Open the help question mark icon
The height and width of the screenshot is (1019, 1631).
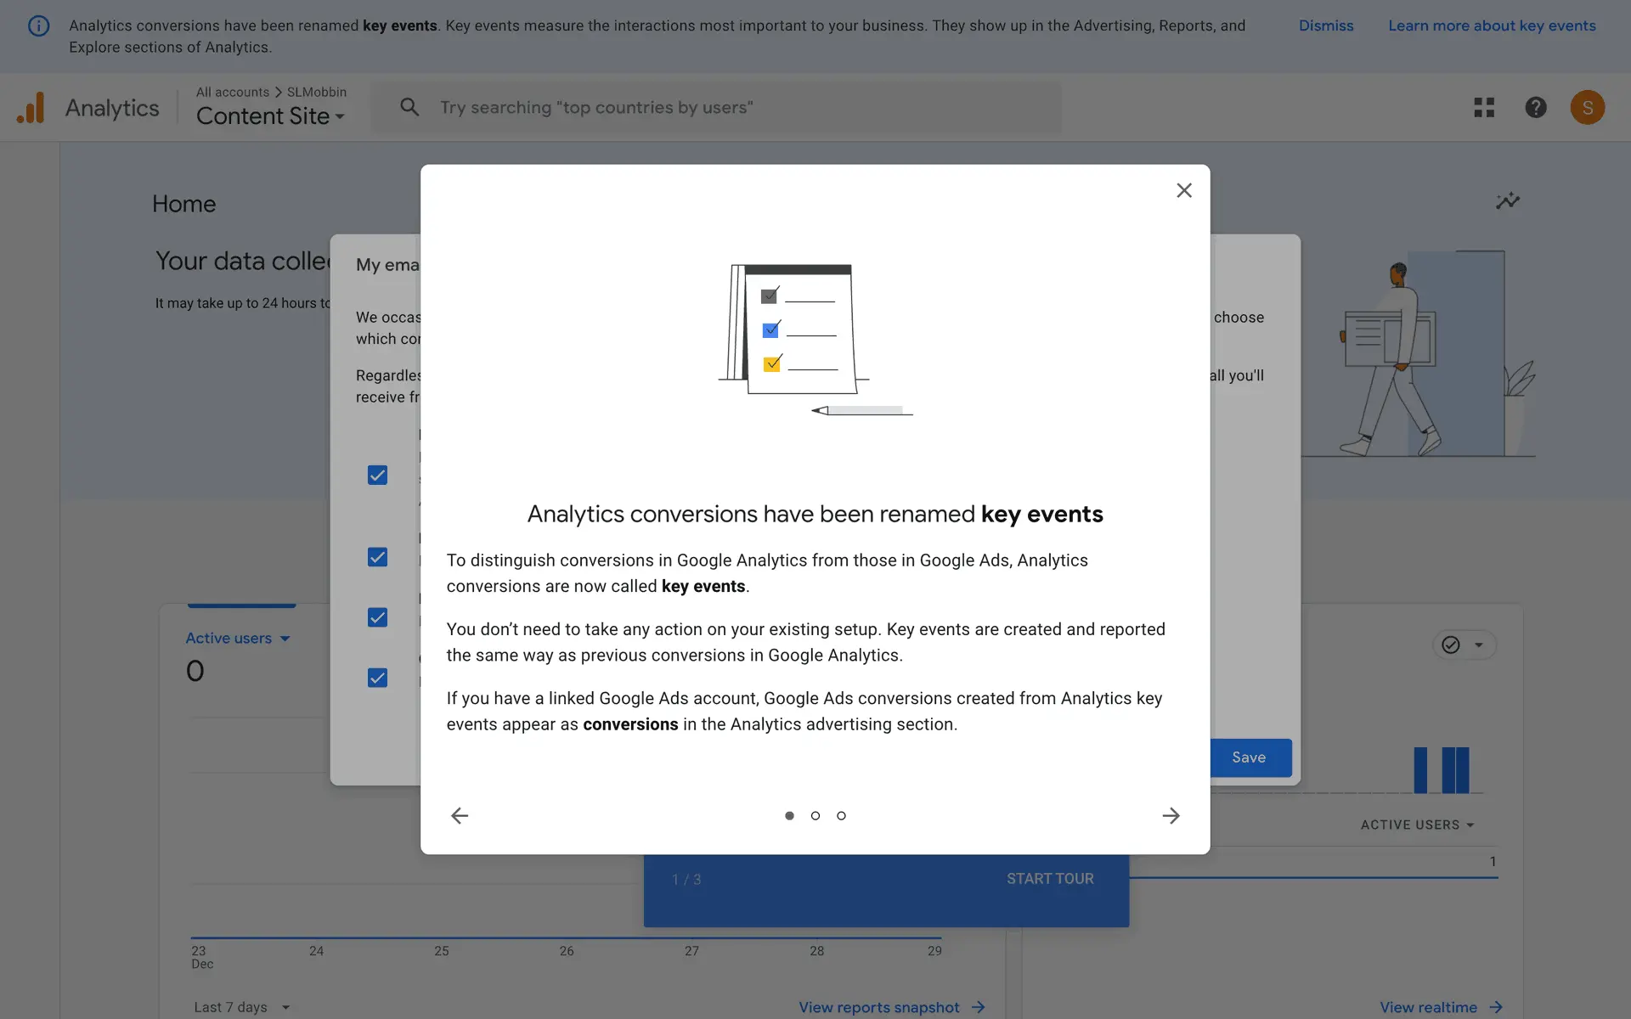point(1535,108)
